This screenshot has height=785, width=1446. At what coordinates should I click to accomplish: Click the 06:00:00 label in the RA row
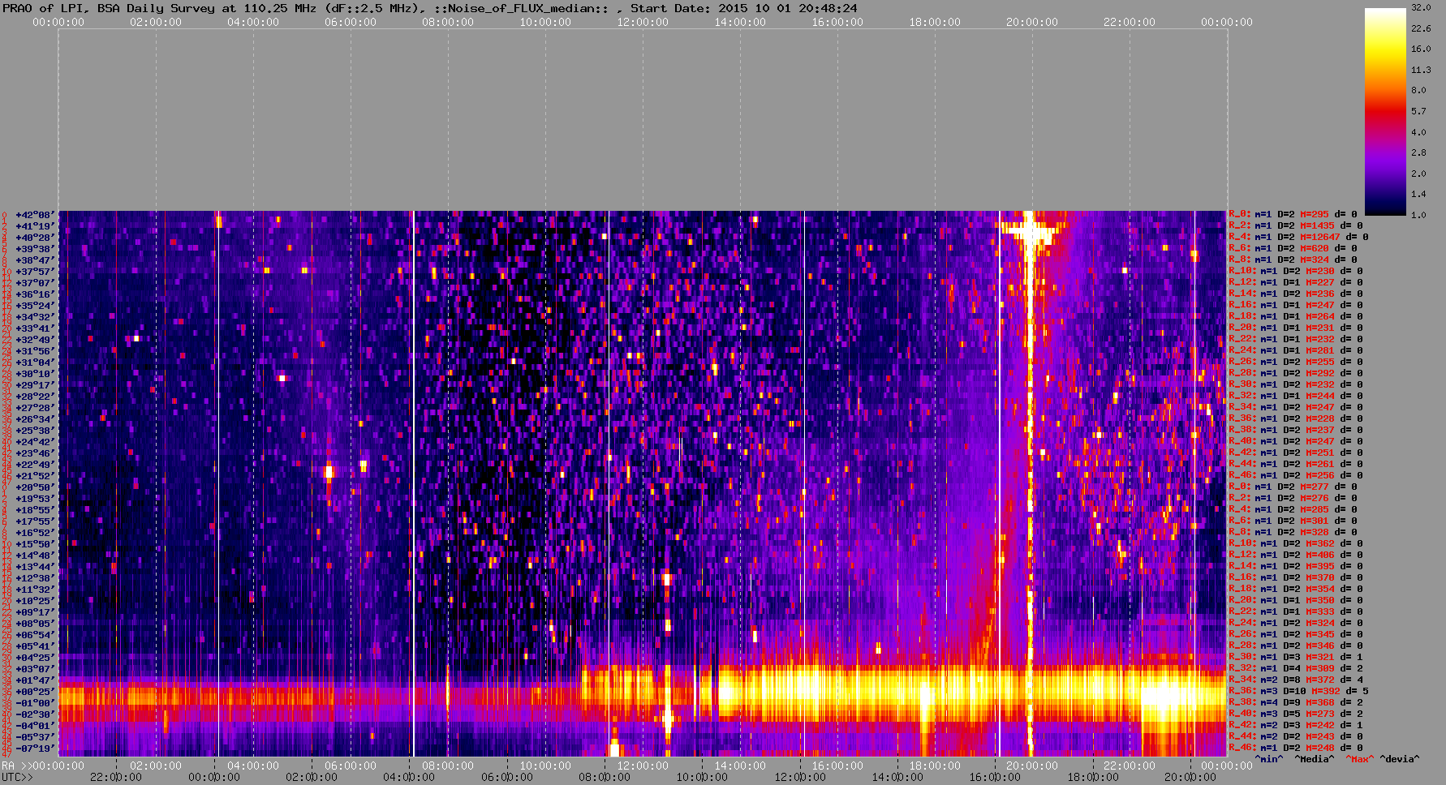pyautogui.click(x=351, y=766)
